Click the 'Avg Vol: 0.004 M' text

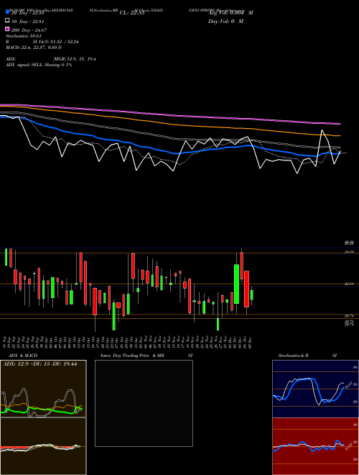230,13
